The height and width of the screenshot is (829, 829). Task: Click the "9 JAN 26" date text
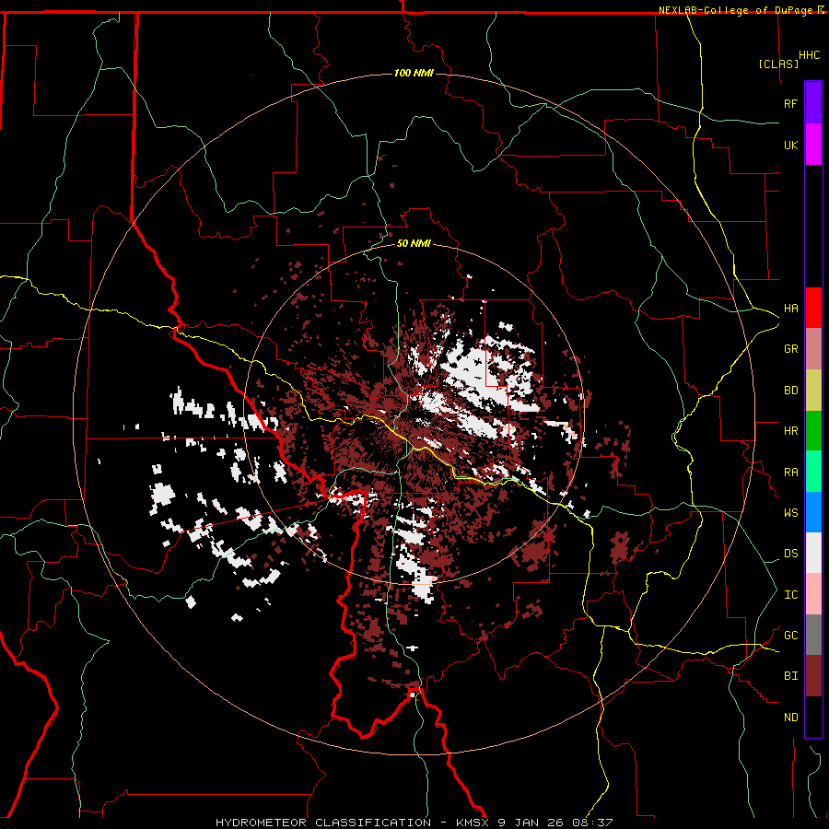(x=530, y=823)
